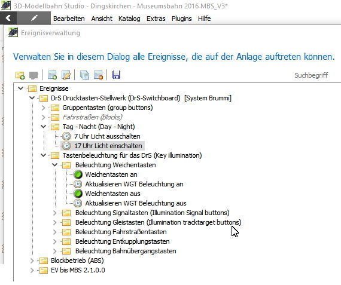Click the duplicate event icon
Image resolution: width=341 pixels, height=285 pixels.
pos(84,75)
